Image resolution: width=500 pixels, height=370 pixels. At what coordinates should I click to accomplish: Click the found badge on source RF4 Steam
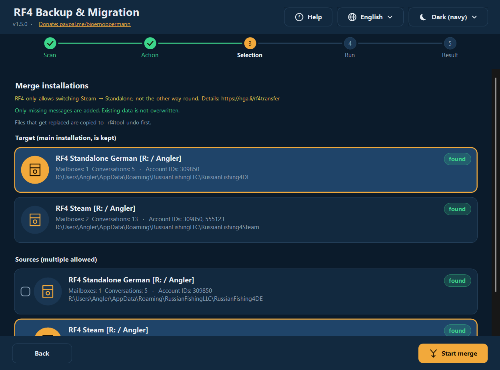point(457,331)
